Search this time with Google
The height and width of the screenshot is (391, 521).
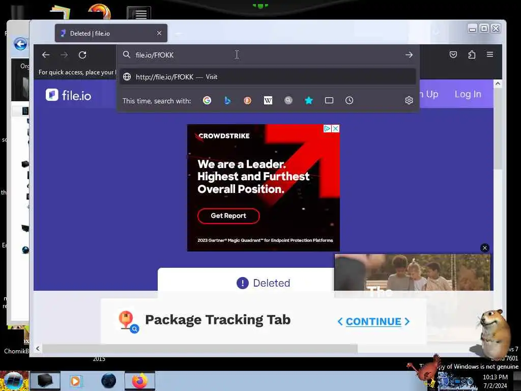pos(207,100)
